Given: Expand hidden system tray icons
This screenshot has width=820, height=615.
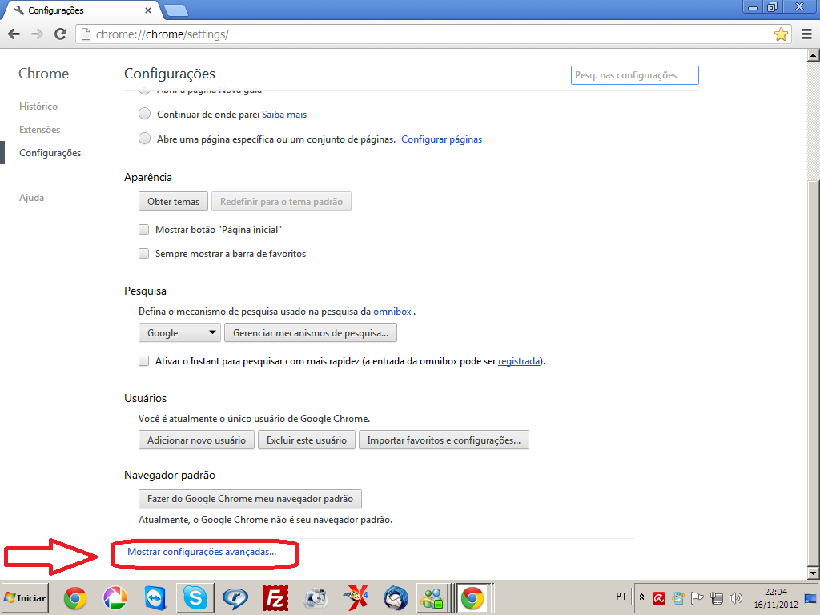Looking at the screenshot, I should point(641,597).
